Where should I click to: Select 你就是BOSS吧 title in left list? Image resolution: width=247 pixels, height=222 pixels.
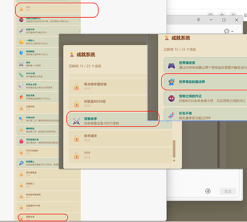tap(33, 206)
